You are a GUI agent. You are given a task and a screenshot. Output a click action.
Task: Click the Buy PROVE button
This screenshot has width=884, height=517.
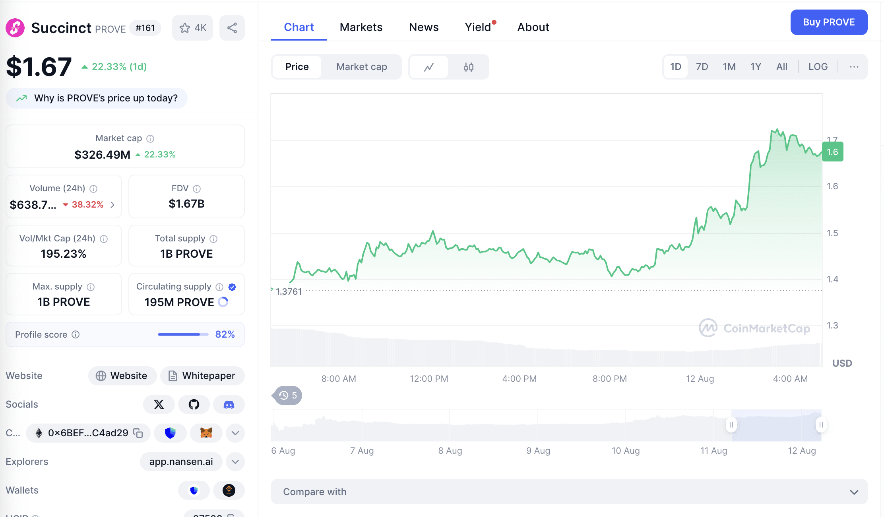coord(828,22)
